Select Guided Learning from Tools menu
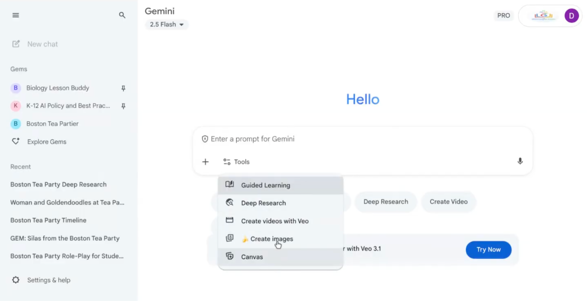This screenshot has height=301, width=587. [x=265, y=185]
